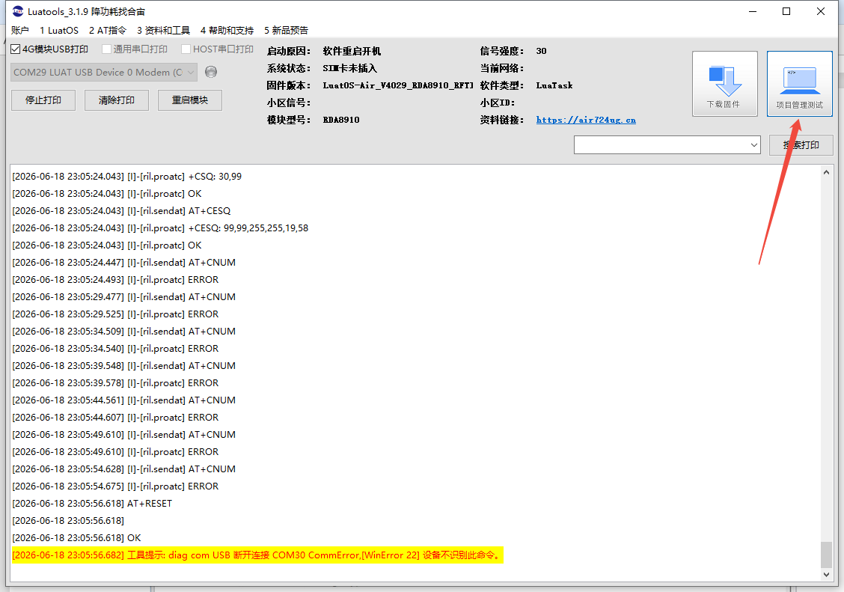
Task: Enable the HOST串口打印 checkbox
Action: 186,49
